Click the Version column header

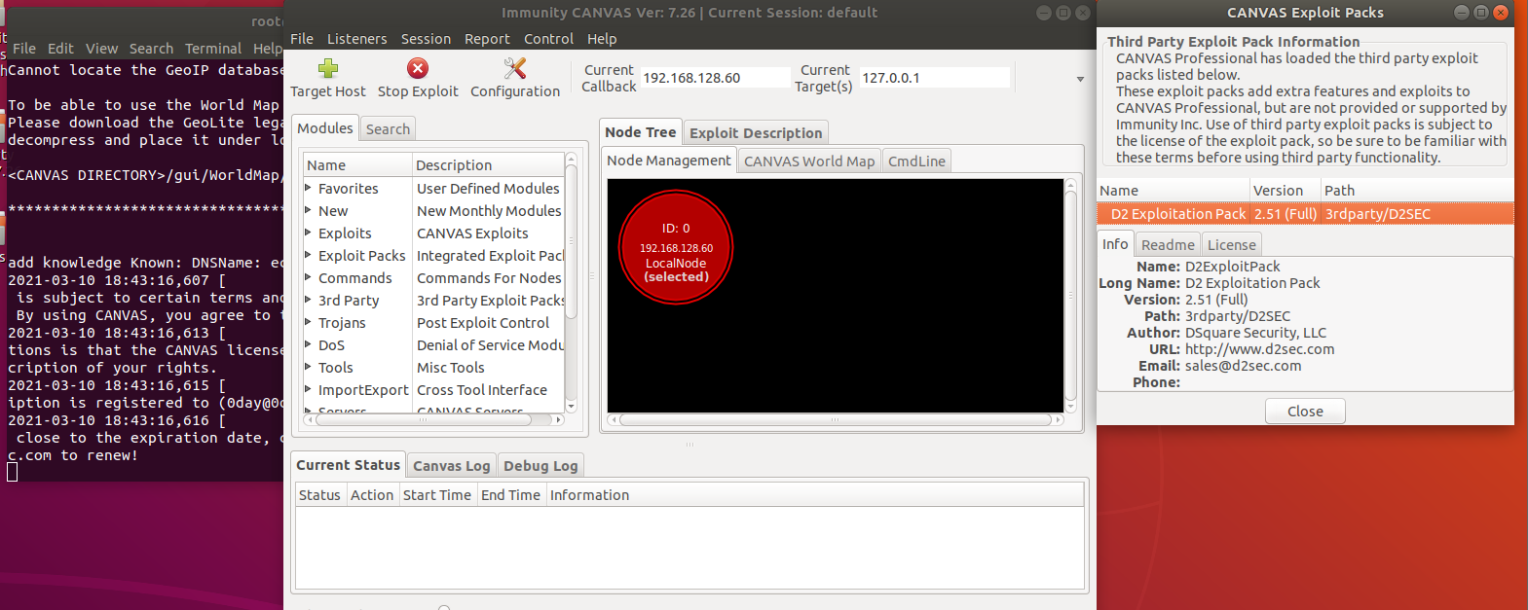1285,191
